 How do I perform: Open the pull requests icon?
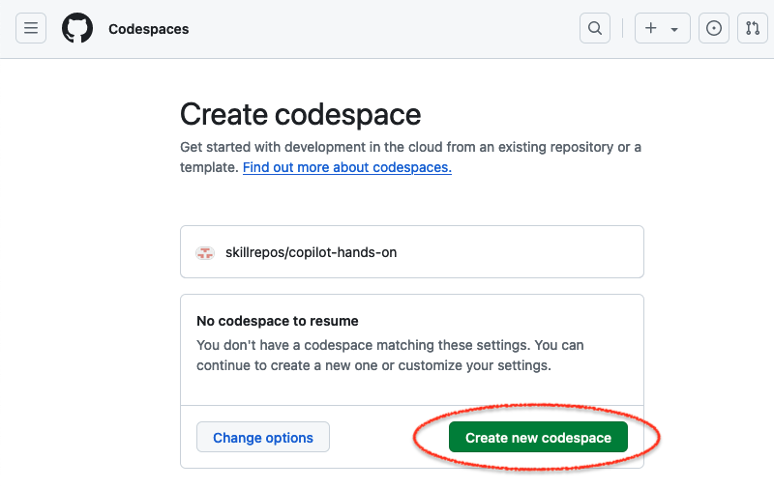tap(753, 28)
